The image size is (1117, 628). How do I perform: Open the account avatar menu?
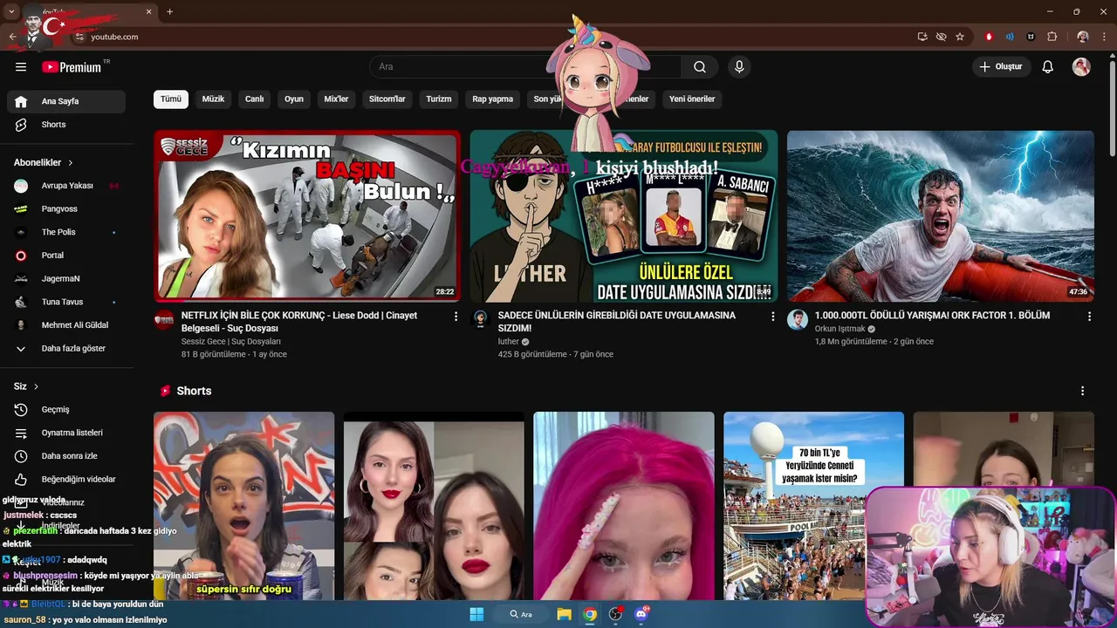[1081, 67]
